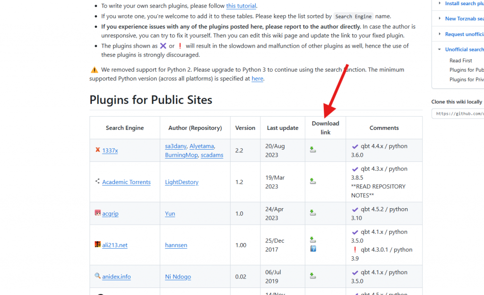Click the 'Last update' column header
This screenshot has height=295, width=484.
283,127
